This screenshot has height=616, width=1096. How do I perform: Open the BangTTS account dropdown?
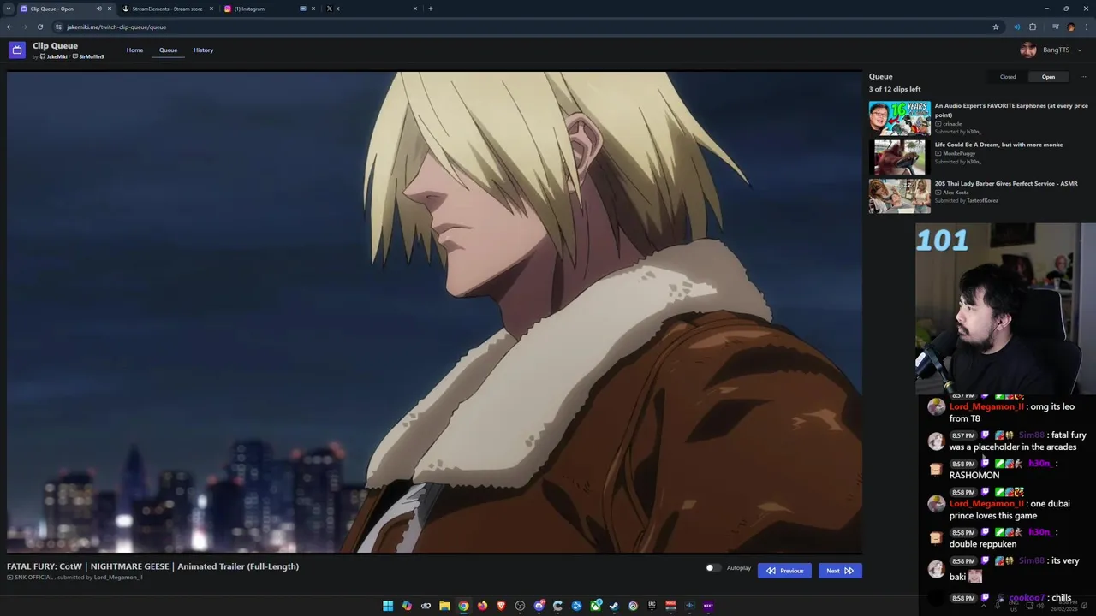(1051, 50)
